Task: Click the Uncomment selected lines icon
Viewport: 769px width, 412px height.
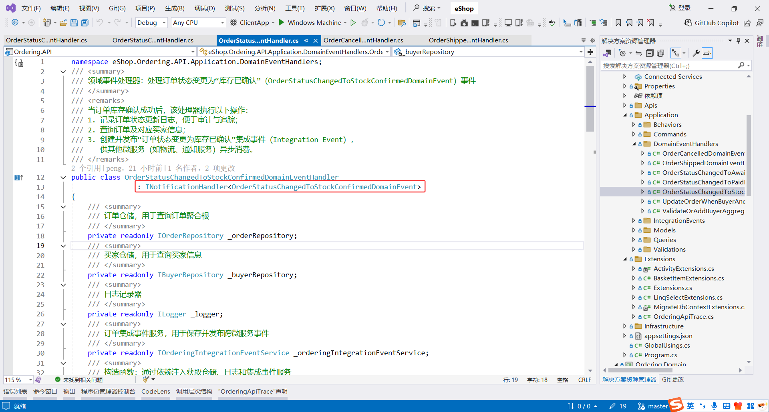Action: coord(604,23)
